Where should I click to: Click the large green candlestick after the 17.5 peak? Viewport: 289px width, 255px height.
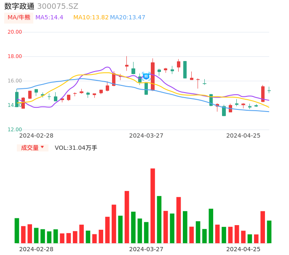tap(185, 70)
